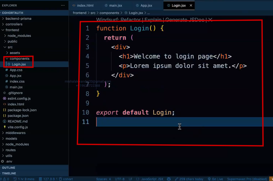Open App.css file
The height and width of the screenshot is (181, 273).
coord(16,70)
